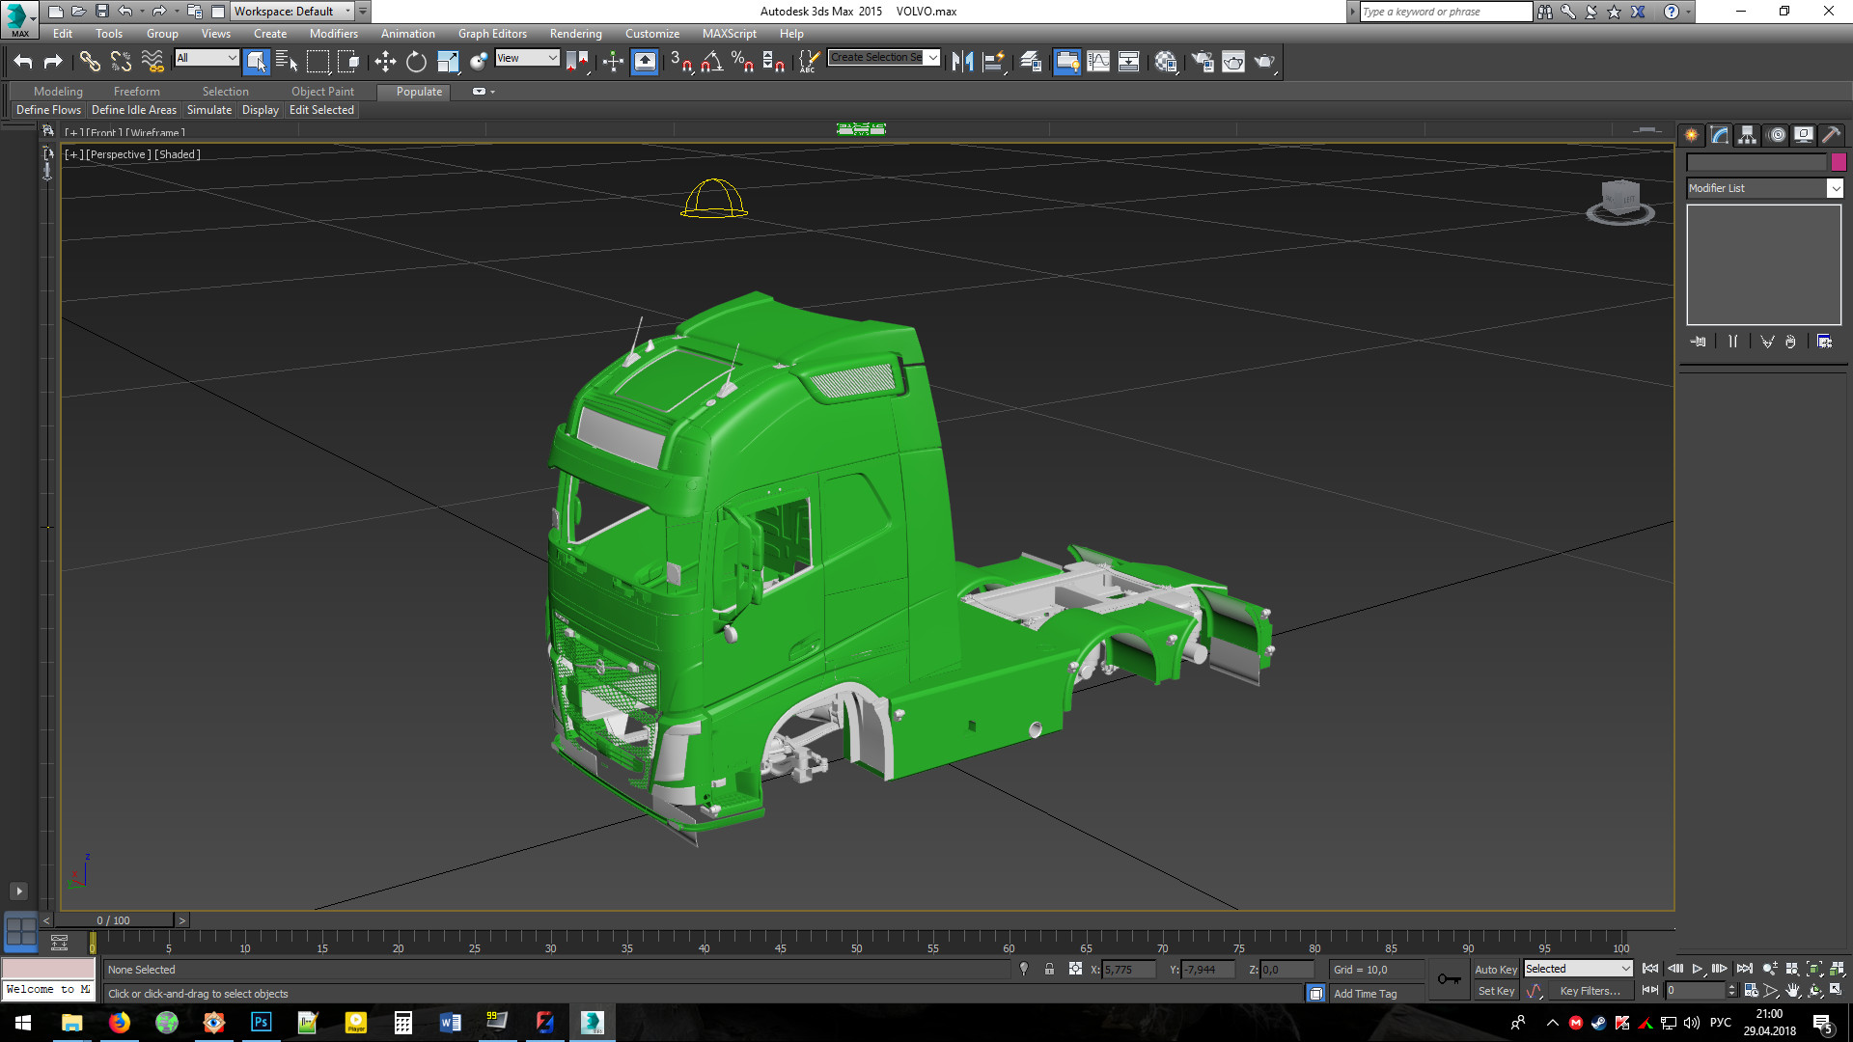
Task: Open the Hierarchy command panel tab
Action: [x=1748, y=135]
